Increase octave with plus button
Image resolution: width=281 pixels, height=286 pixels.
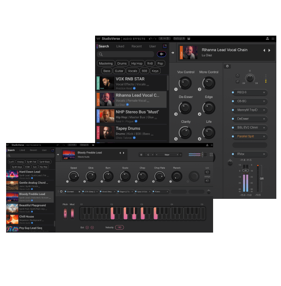pos(92,227)
